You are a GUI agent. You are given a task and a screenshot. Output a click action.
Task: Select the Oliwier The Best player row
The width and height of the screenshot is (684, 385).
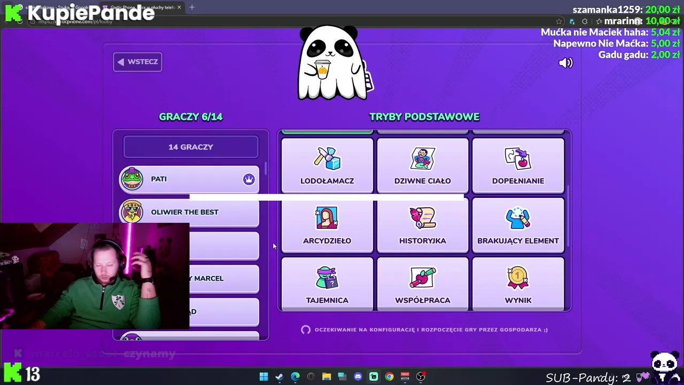pyautogui.click(x=189, y=212)
